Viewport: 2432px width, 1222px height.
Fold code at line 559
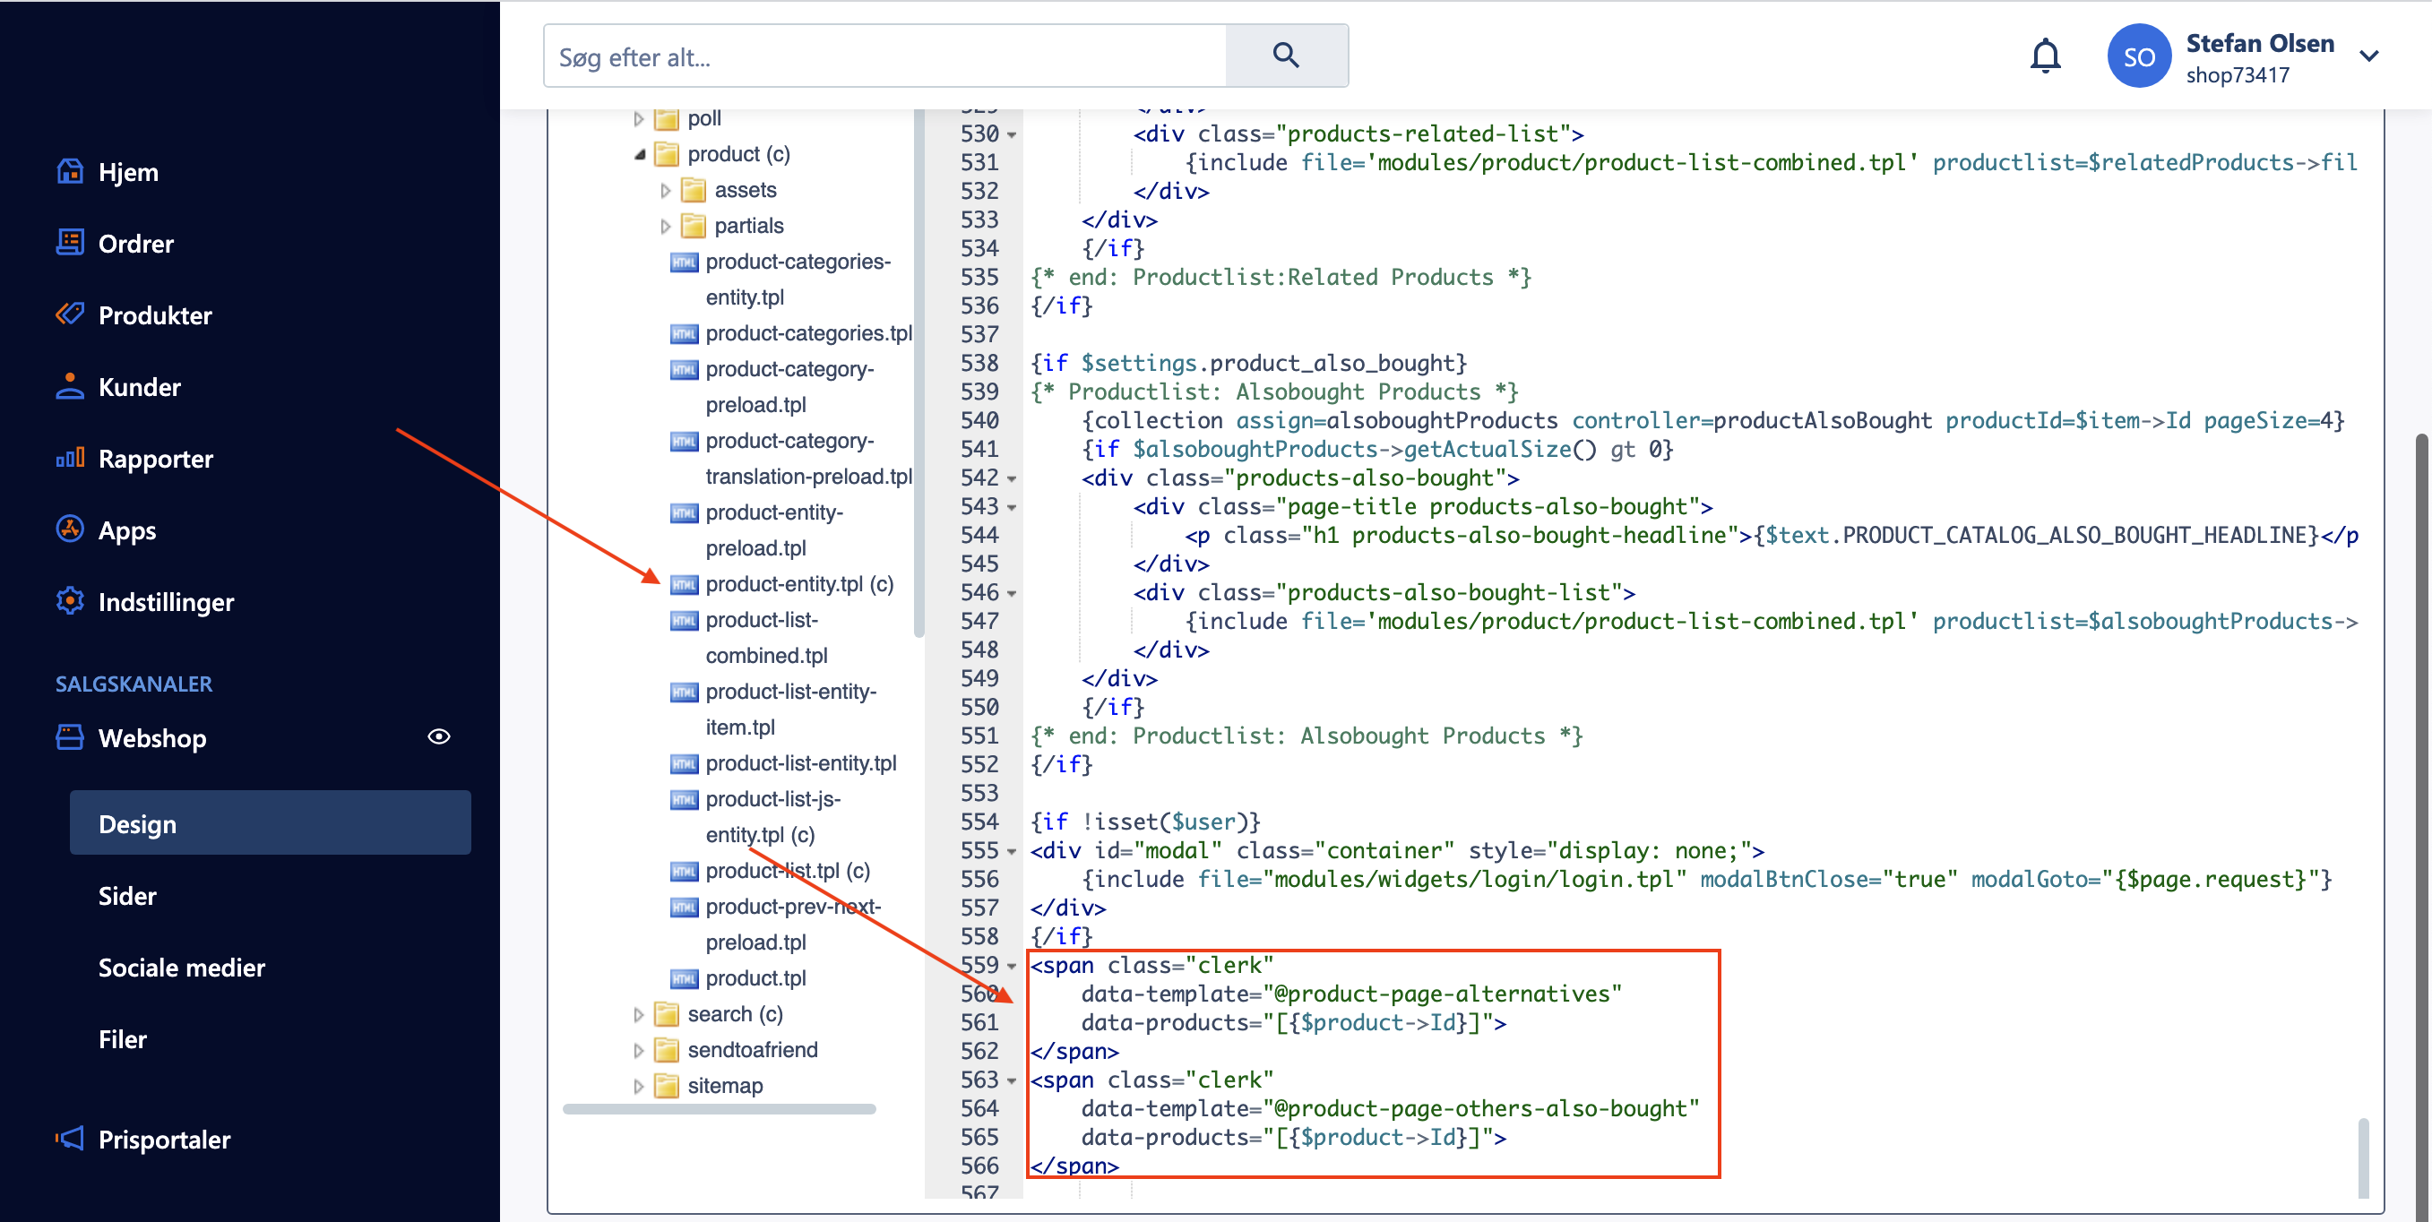pyautogui.click(x=1012, y=967)
